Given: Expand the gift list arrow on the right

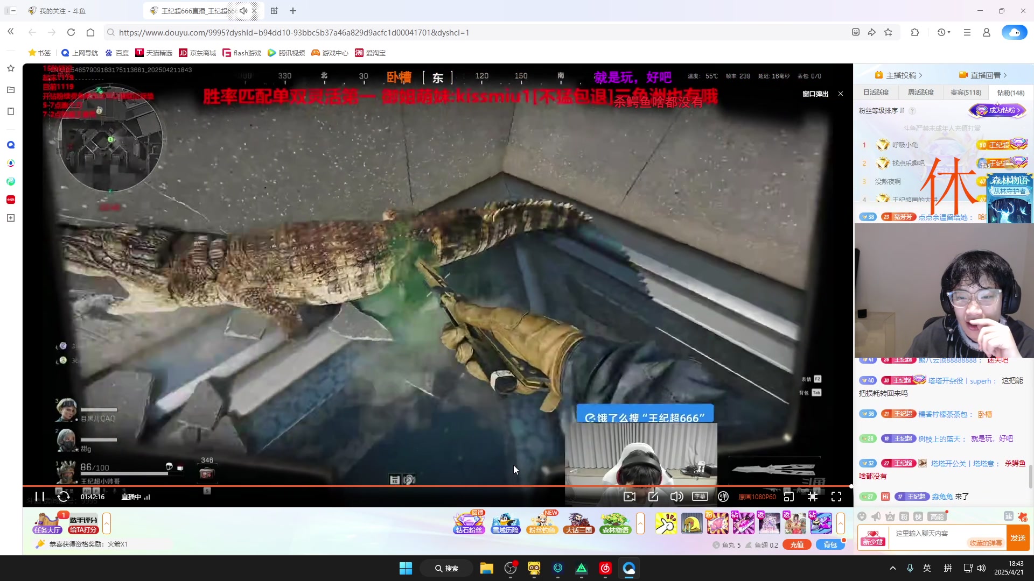Looking at the screenshot, I should click(841, 523).
